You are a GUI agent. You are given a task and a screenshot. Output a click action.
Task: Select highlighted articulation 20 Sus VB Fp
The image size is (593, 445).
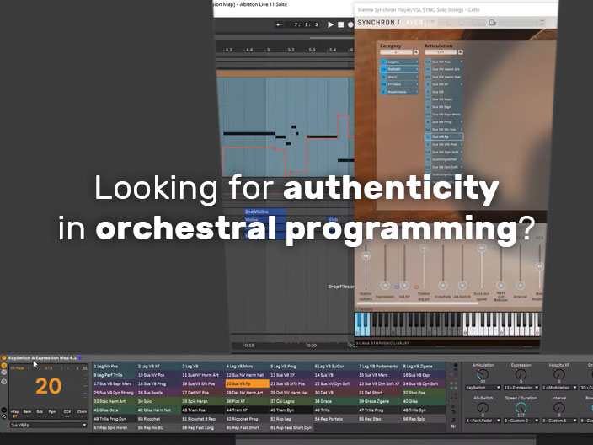[248, 383]
